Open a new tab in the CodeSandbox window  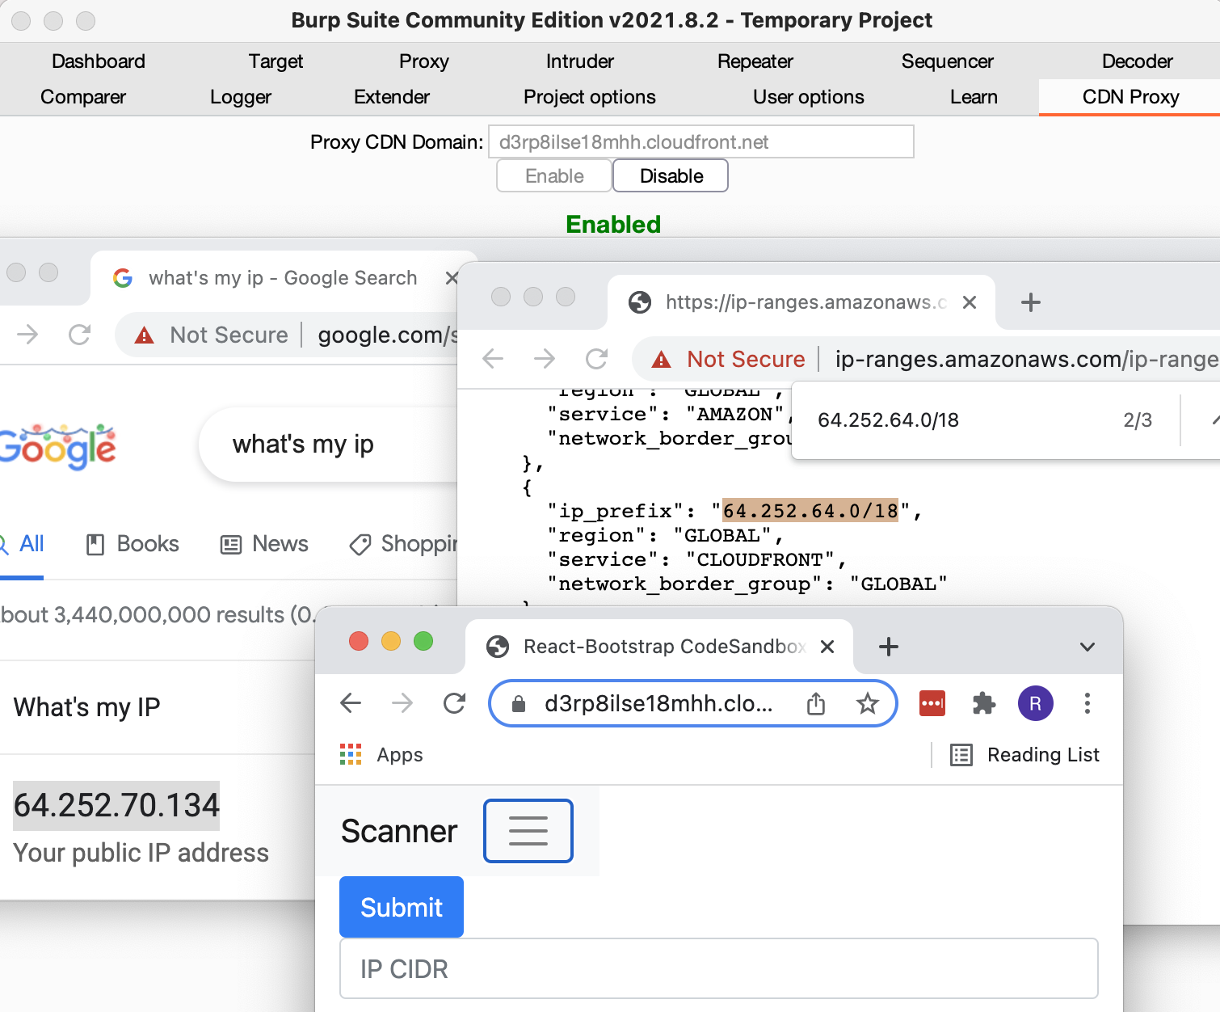coord(889,647)
